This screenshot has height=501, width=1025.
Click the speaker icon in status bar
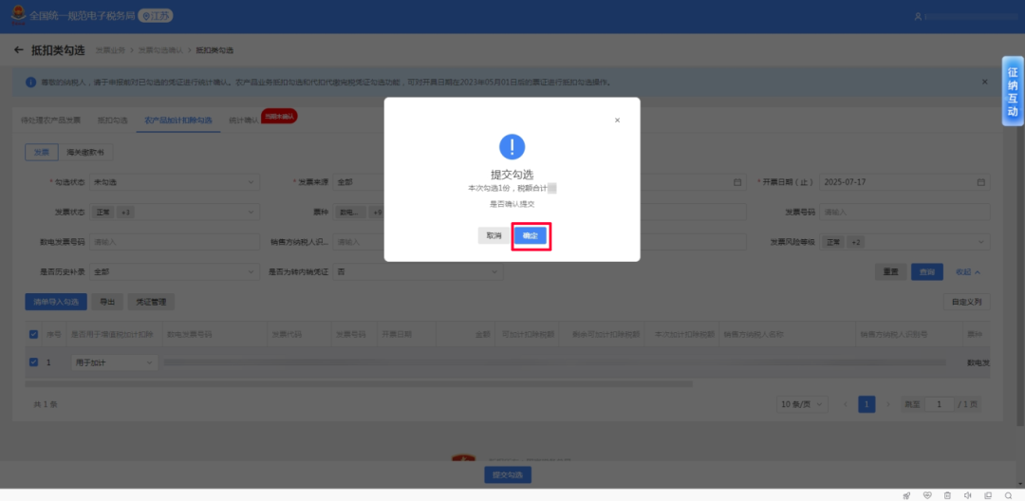click(x=967, y=495)
